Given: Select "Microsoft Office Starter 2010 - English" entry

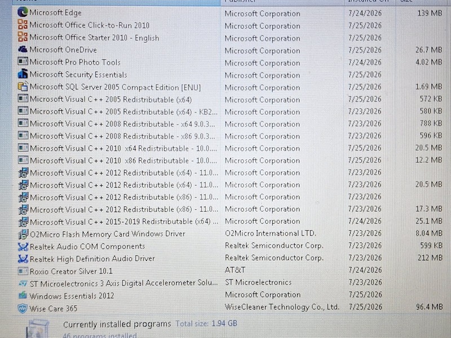Looking at the screenshot, I should [94, 38].
